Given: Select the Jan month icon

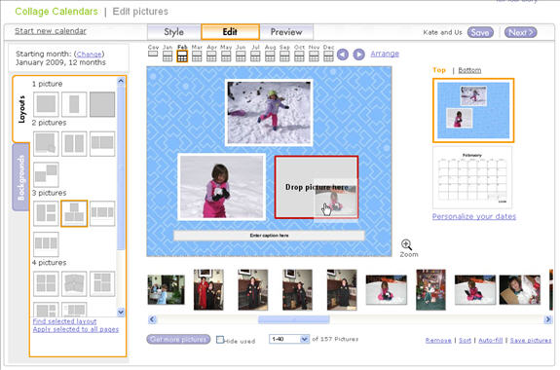Looking at the screenshot, I should (x=168, y=56).
